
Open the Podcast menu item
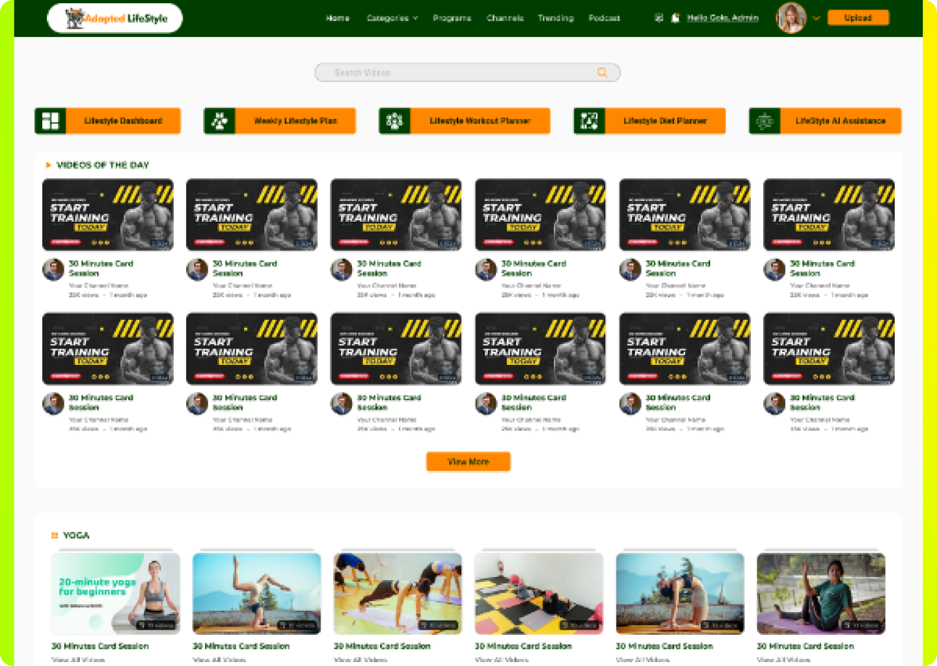pyautogui.click(x=604, y=18)
